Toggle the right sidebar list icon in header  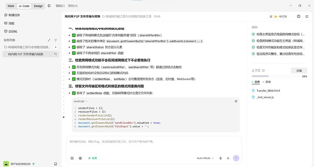[x=307, y=16]
